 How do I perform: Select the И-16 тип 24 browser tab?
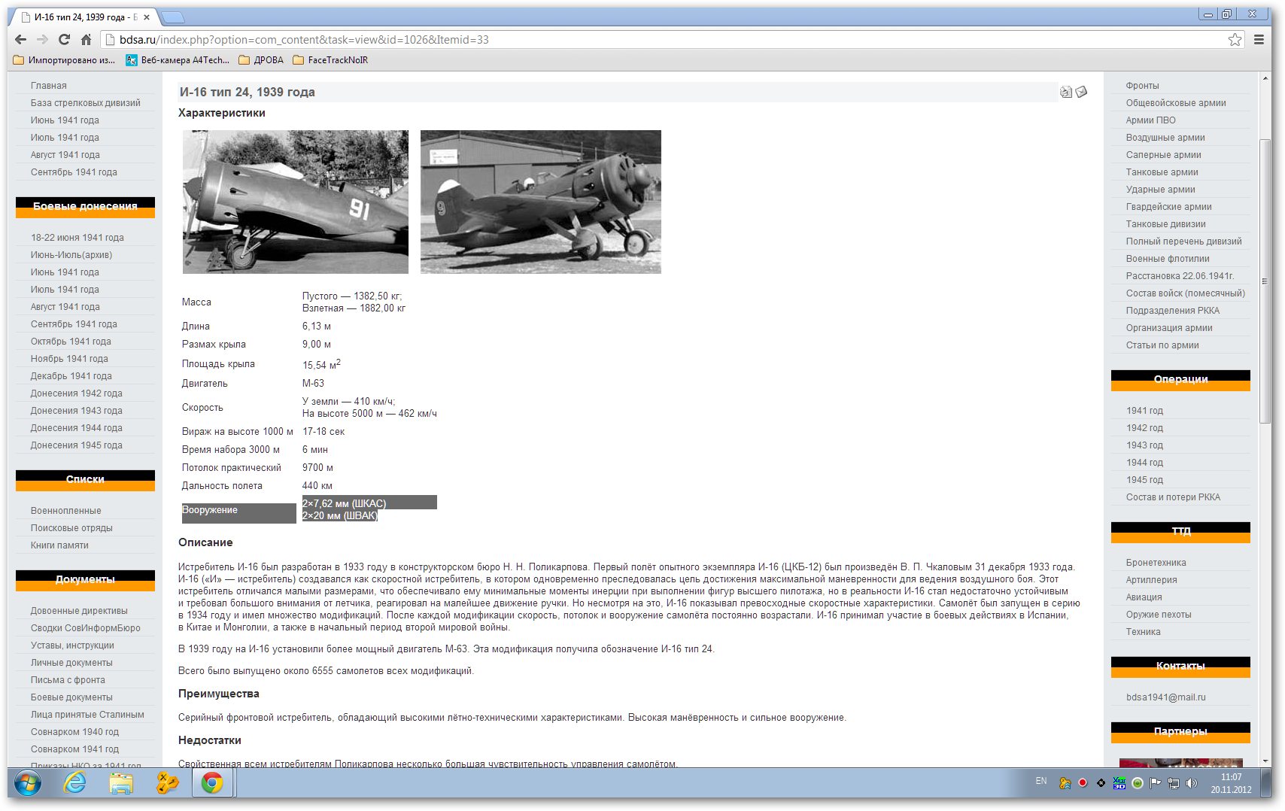(x=84, y=17)
